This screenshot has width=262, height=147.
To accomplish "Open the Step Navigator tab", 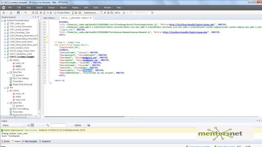I will [29, 141].
